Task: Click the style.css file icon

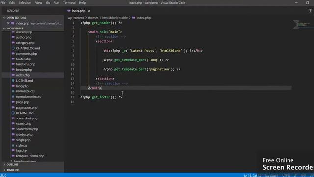Action: coord(13,145)
